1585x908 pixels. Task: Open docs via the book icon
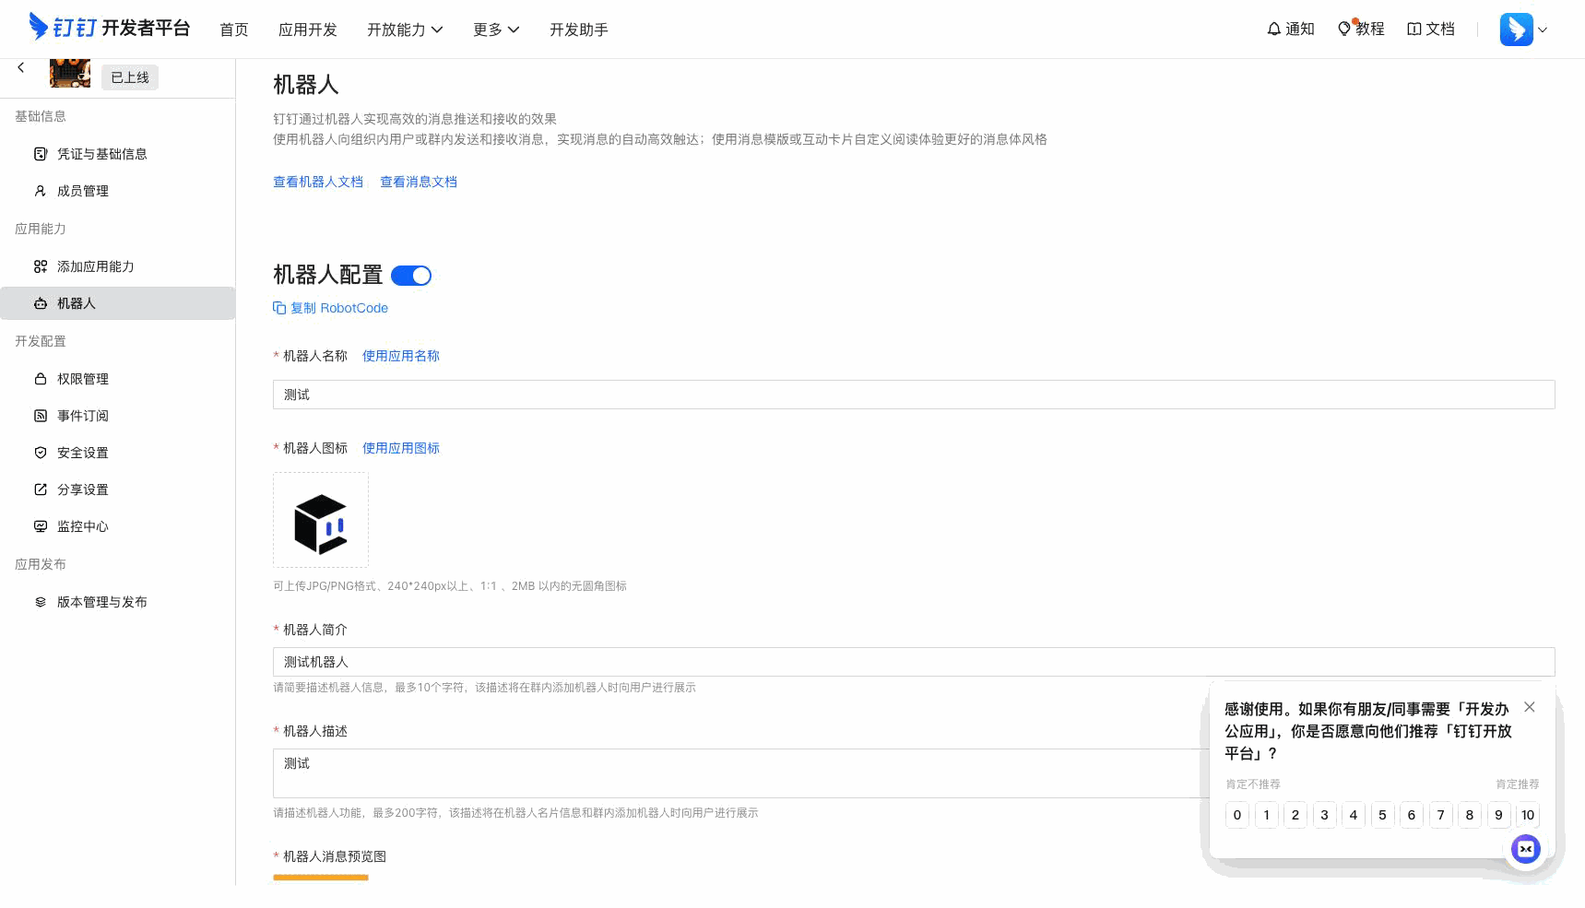[1414, 29]
